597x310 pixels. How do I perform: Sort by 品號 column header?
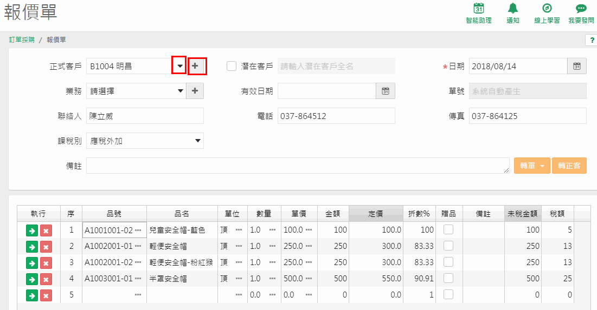coord(114,214)
